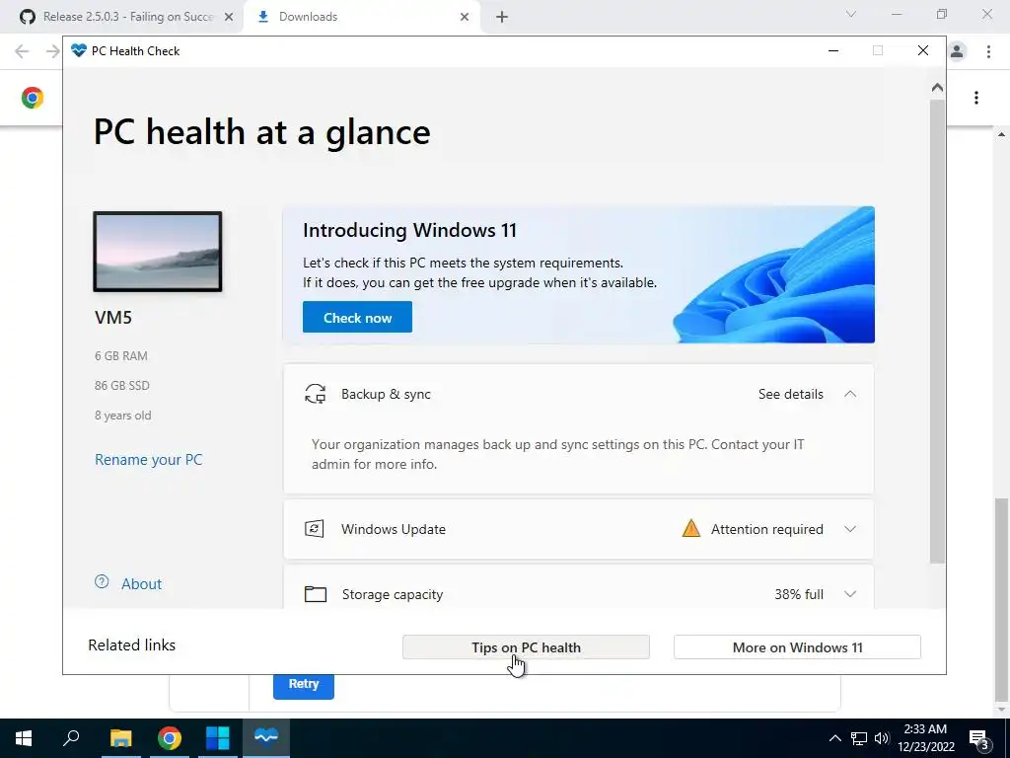This screenshot has height=758, width=1010.
Task: Click the Check now button
Action: (357, 317)
